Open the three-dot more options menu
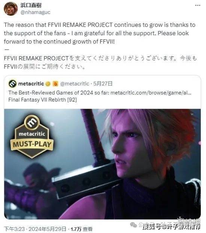Screen dimensions: 206x233 click(x=197, y=5)
